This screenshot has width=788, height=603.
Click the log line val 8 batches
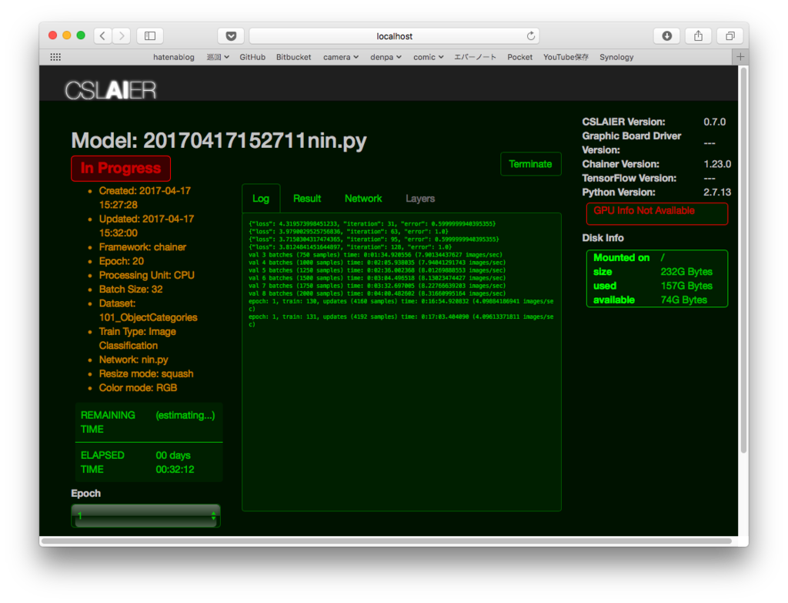(377, 293)
